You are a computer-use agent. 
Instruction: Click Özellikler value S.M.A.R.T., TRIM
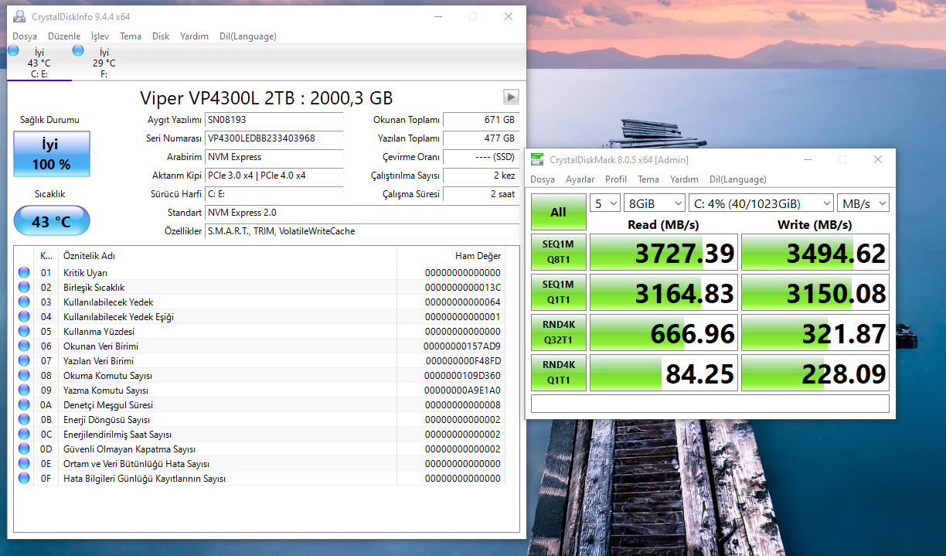362,231
